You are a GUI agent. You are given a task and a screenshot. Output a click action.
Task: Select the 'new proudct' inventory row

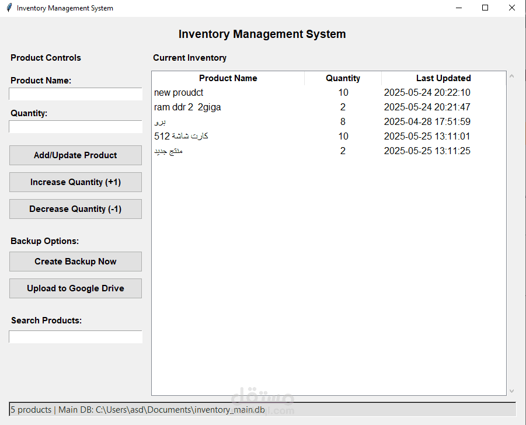coord(329,93)
